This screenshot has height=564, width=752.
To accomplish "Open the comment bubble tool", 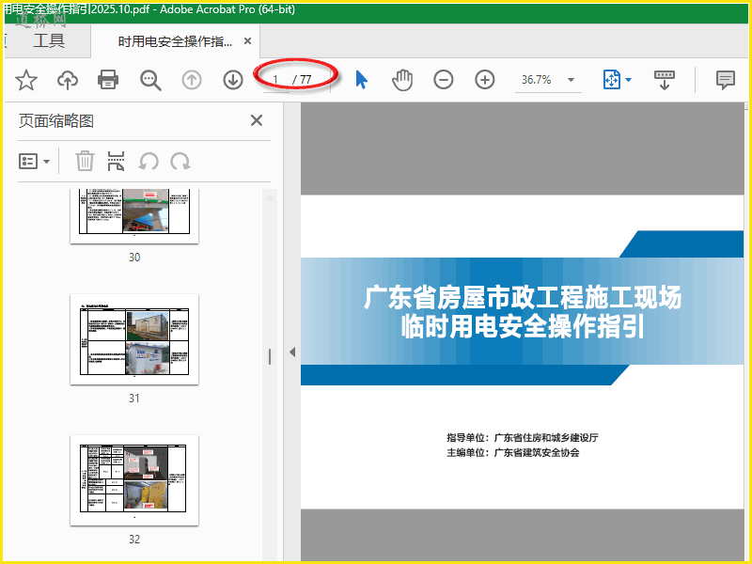I will [x=725, y=80].
